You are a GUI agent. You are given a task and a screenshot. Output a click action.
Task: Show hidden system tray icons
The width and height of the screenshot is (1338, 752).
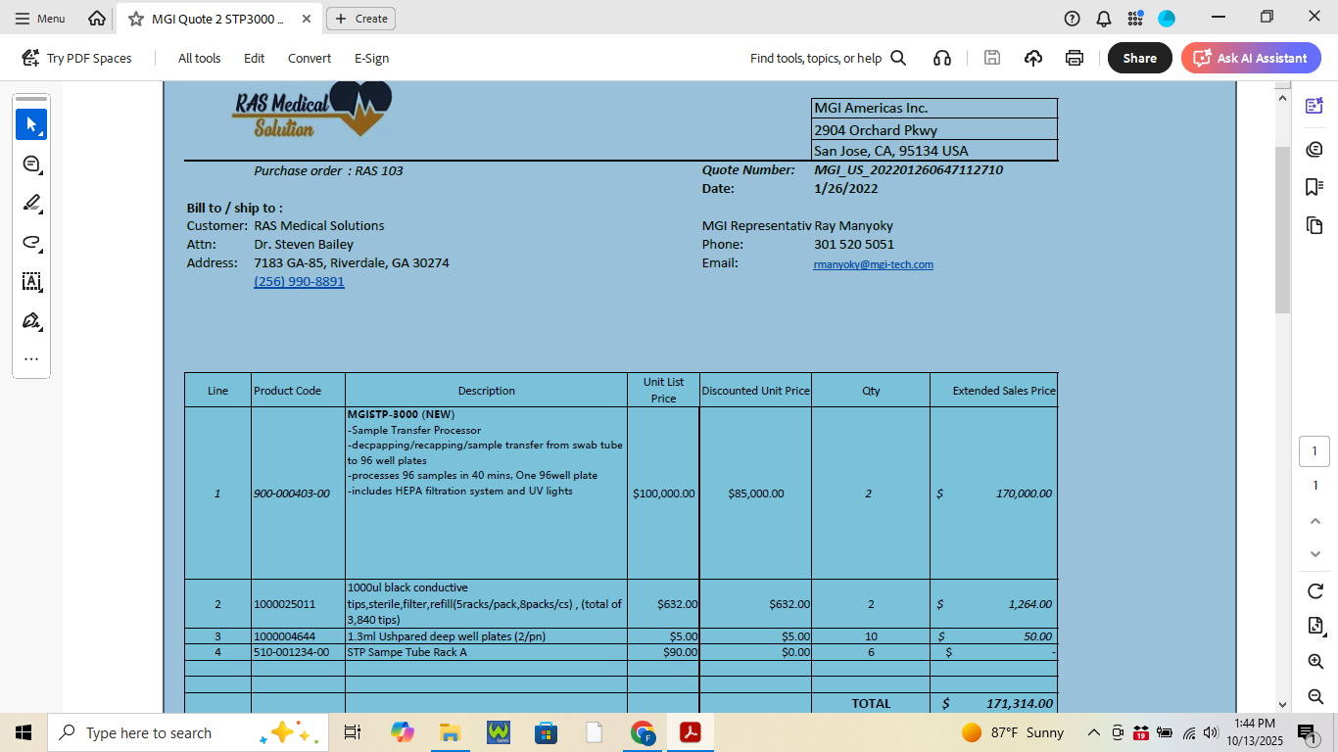pos(1094,732)
